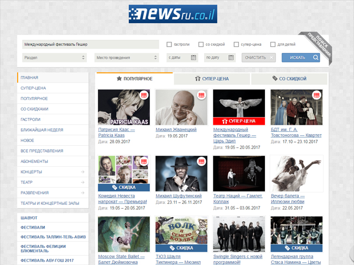Toggle the 'со скидкой' checkbox
Viewport: 354px width, 265px height.
(201, 44)
